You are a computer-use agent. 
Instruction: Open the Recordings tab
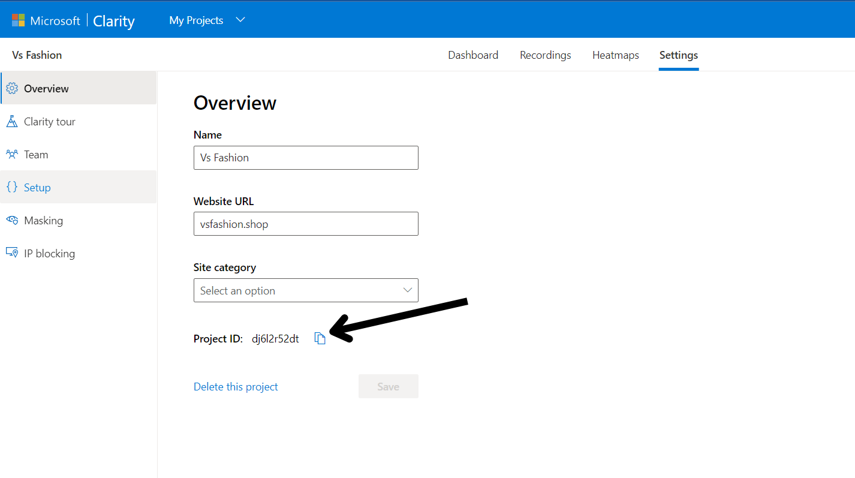click(x=545, y=55)
